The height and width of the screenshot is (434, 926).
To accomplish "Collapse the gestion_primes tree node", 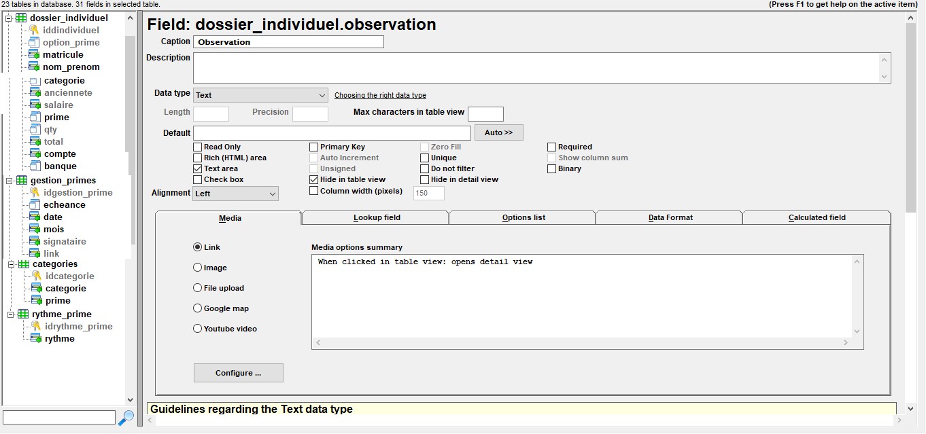I will pyautogui.click(x=9, y=181).
